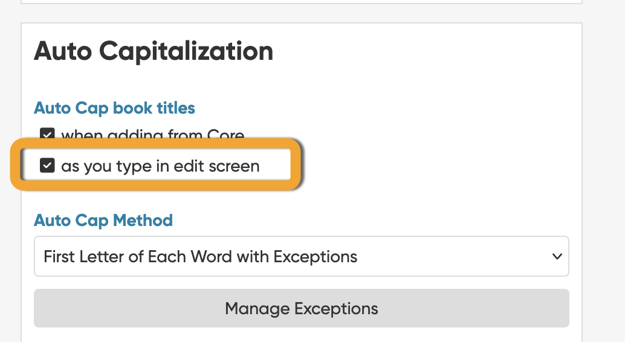Image resolution: width=625 pixels, height=342 pixels.
Task: Click the "as you type in edit screen" label text
Action: pos(160,166)
